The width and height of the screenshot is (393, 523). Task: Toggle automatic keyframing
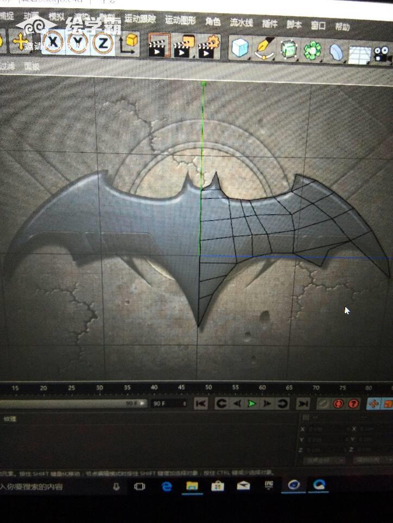tap(338, 404)
